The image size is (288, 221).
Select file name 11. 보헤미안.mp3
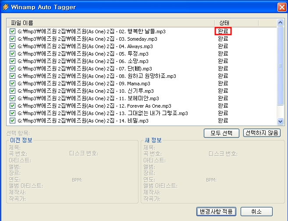coord(89,98)
